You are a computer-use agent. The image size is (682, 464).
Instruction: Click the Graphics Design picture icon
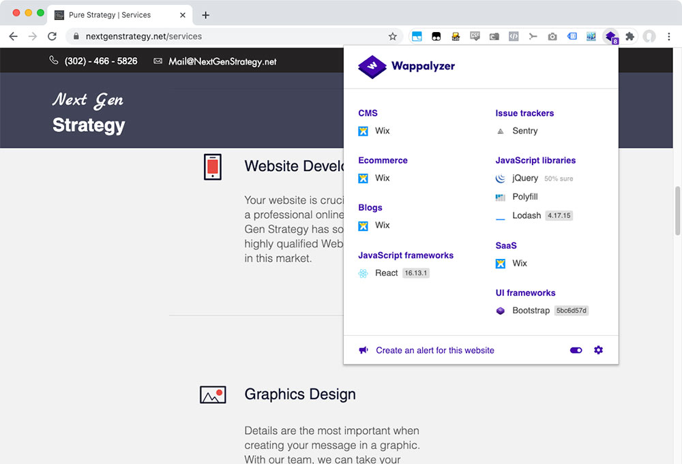(213, 395)
